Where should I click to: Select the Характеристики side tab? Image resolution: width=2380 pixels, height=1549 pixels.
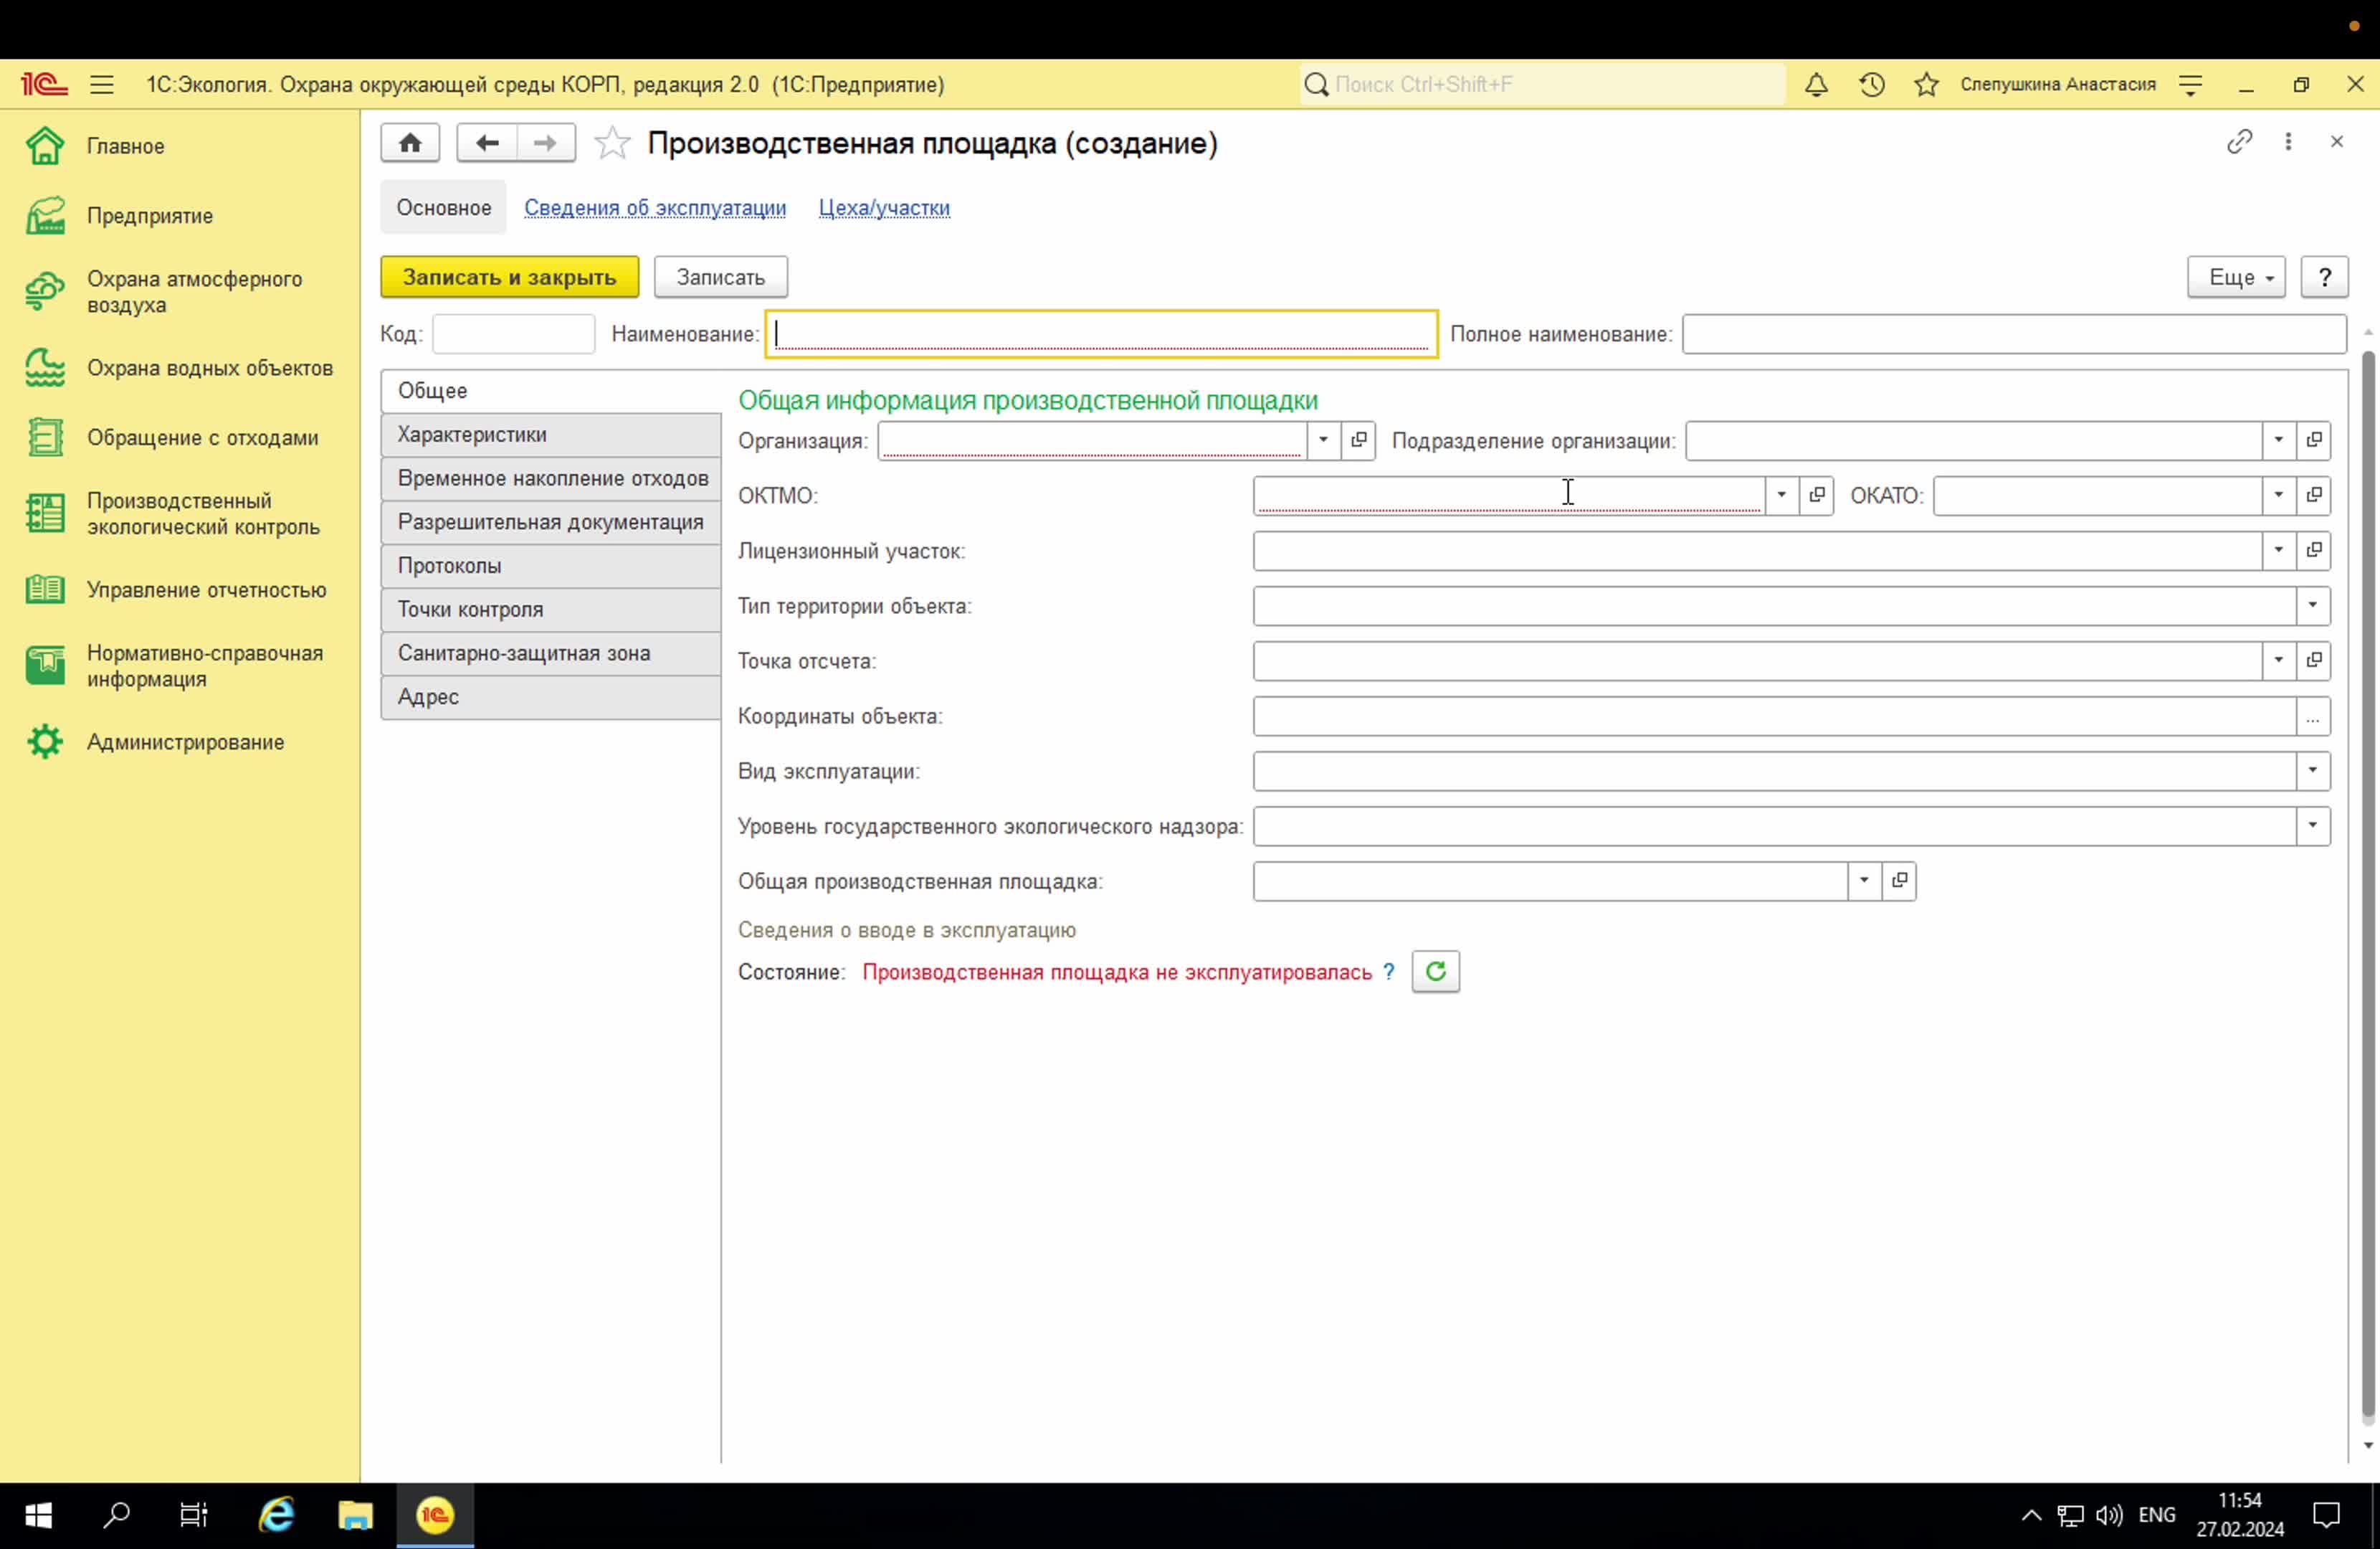click(x=550, y=435)
